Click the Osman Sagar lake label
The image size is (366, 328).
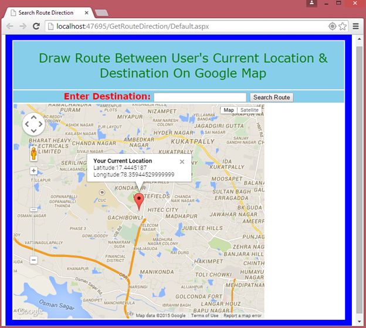(x=56, y=305)
